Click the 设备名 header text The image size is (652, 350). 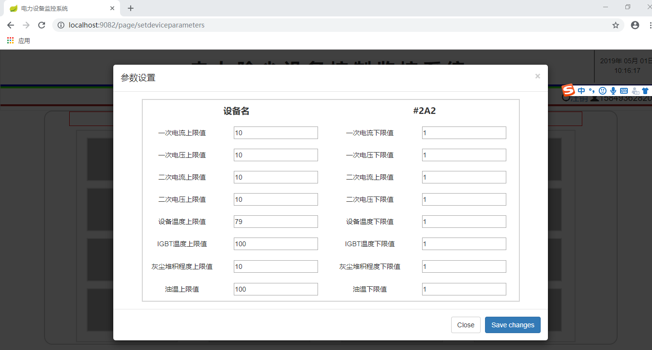click(x=236, y=111)
